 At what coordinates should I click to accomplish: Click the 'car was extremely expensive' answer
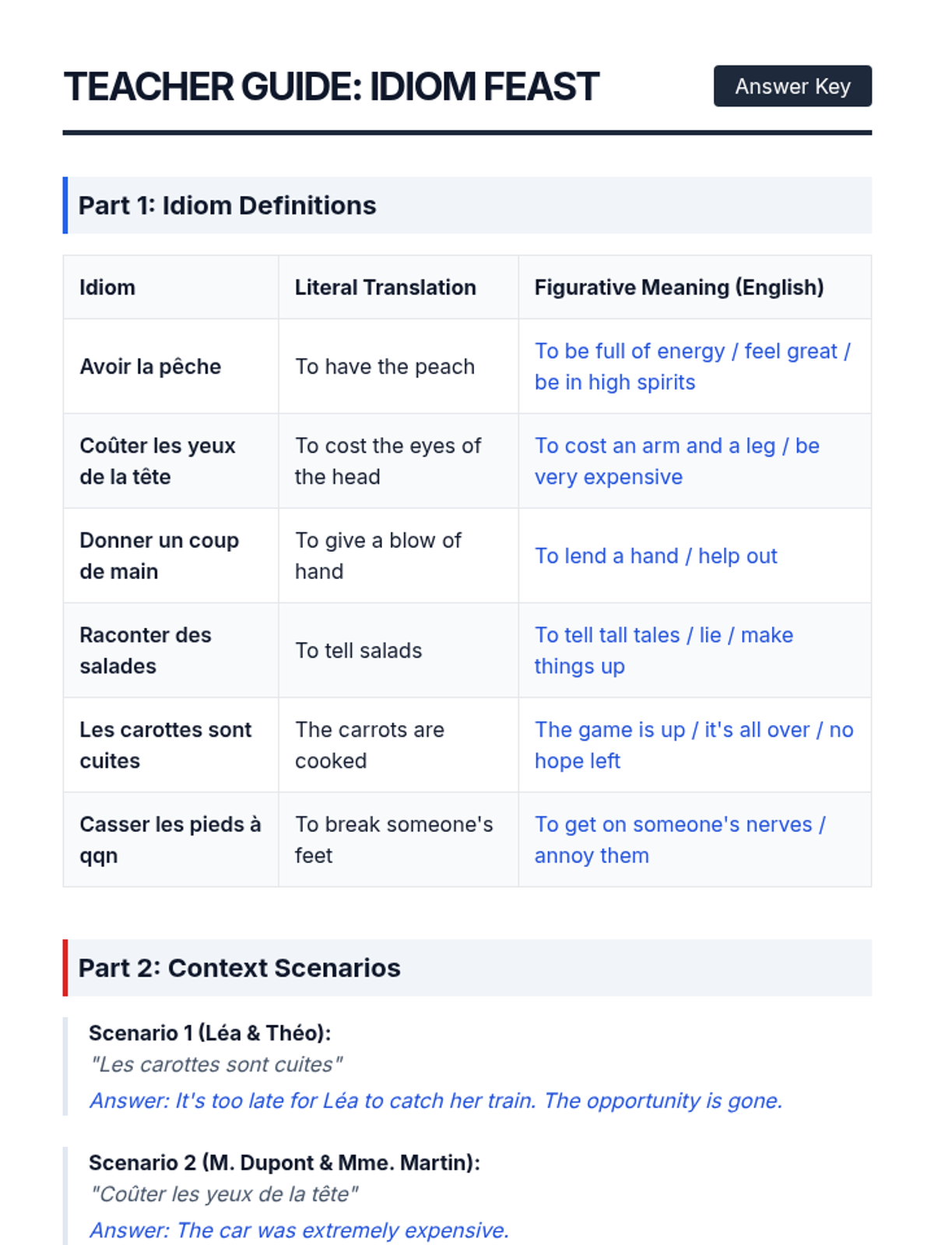coord(300,1230)
